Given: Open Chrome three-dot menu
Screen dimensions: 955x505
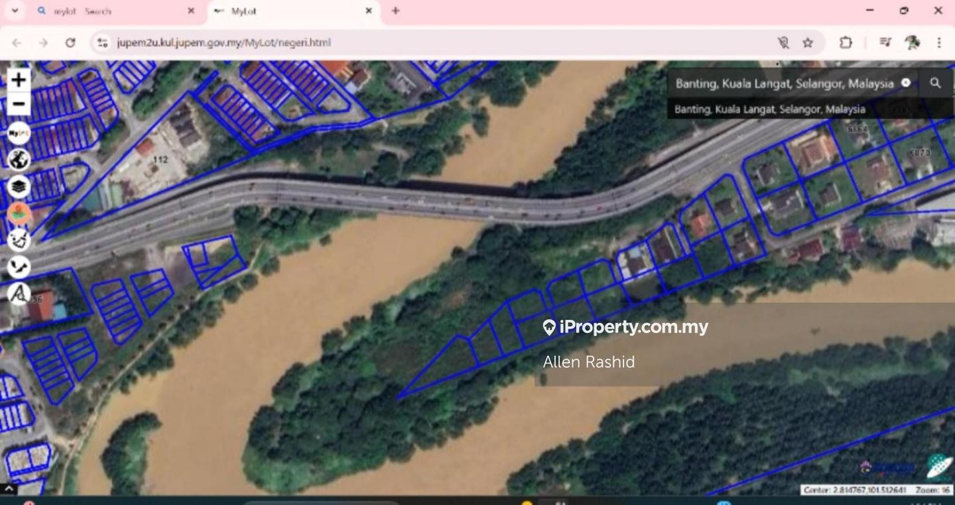Looking at the screenshot, I should pyautogui.click(x=939, y=42).
